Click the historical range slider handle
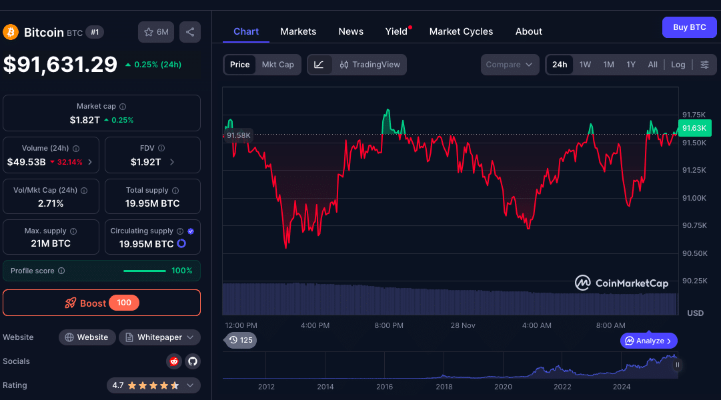Image resolution: width=721 pixels, height=400 pixels. click(x=678, y=365)
